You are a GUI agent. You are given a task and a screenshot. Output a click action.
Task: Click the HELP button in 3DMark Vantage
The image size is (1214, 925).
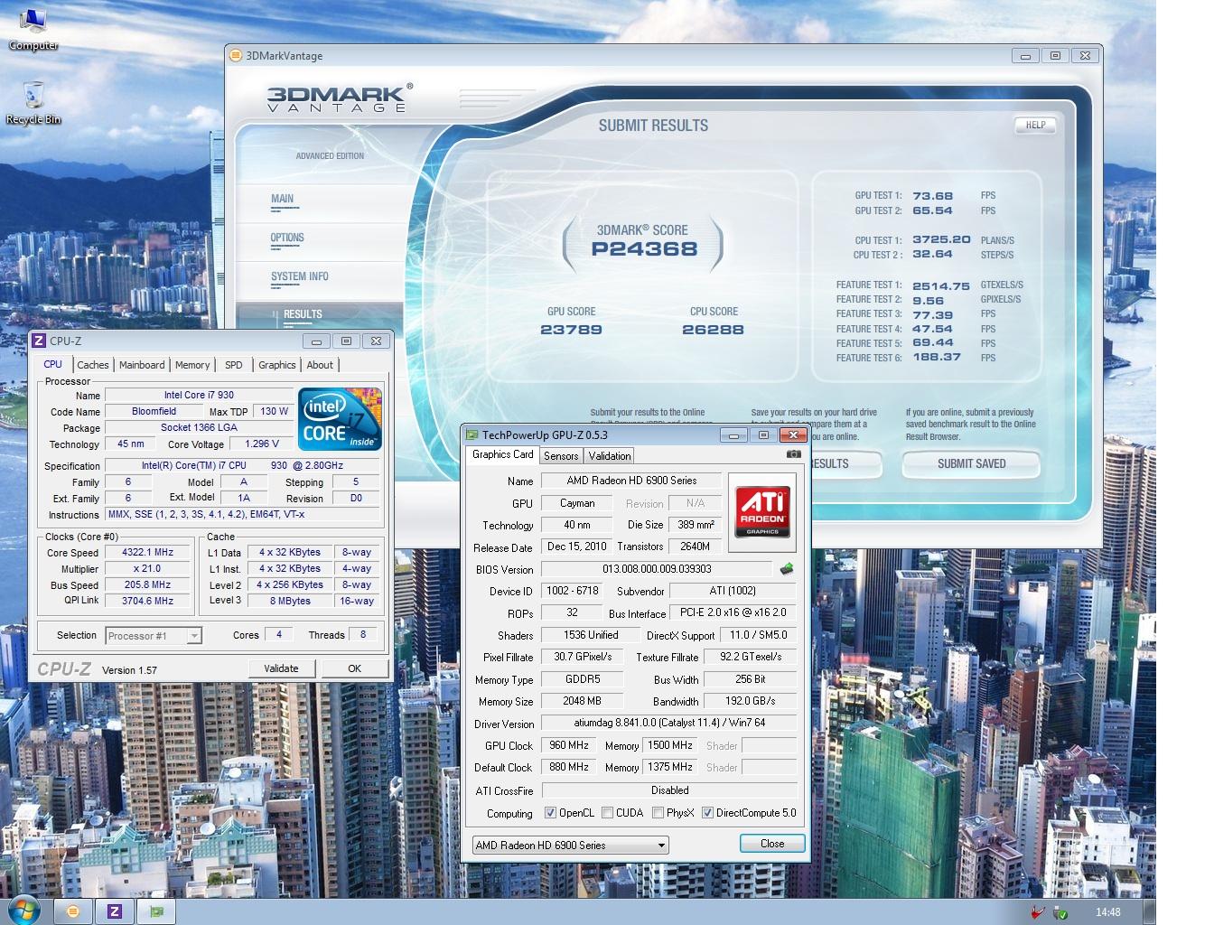[x=1035, y=126]
